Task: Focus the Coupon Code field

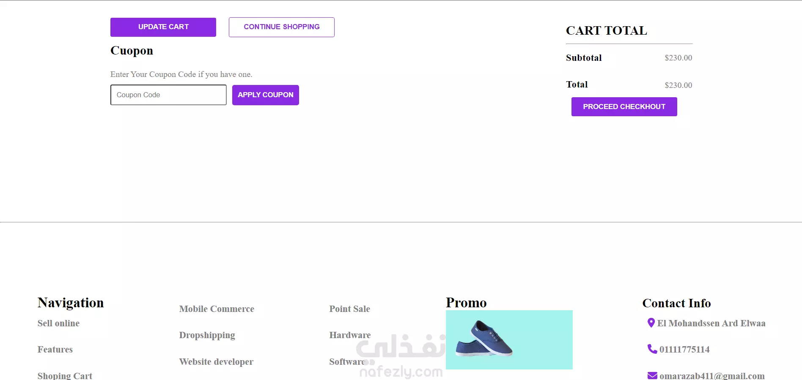Action: pos(168,95)
